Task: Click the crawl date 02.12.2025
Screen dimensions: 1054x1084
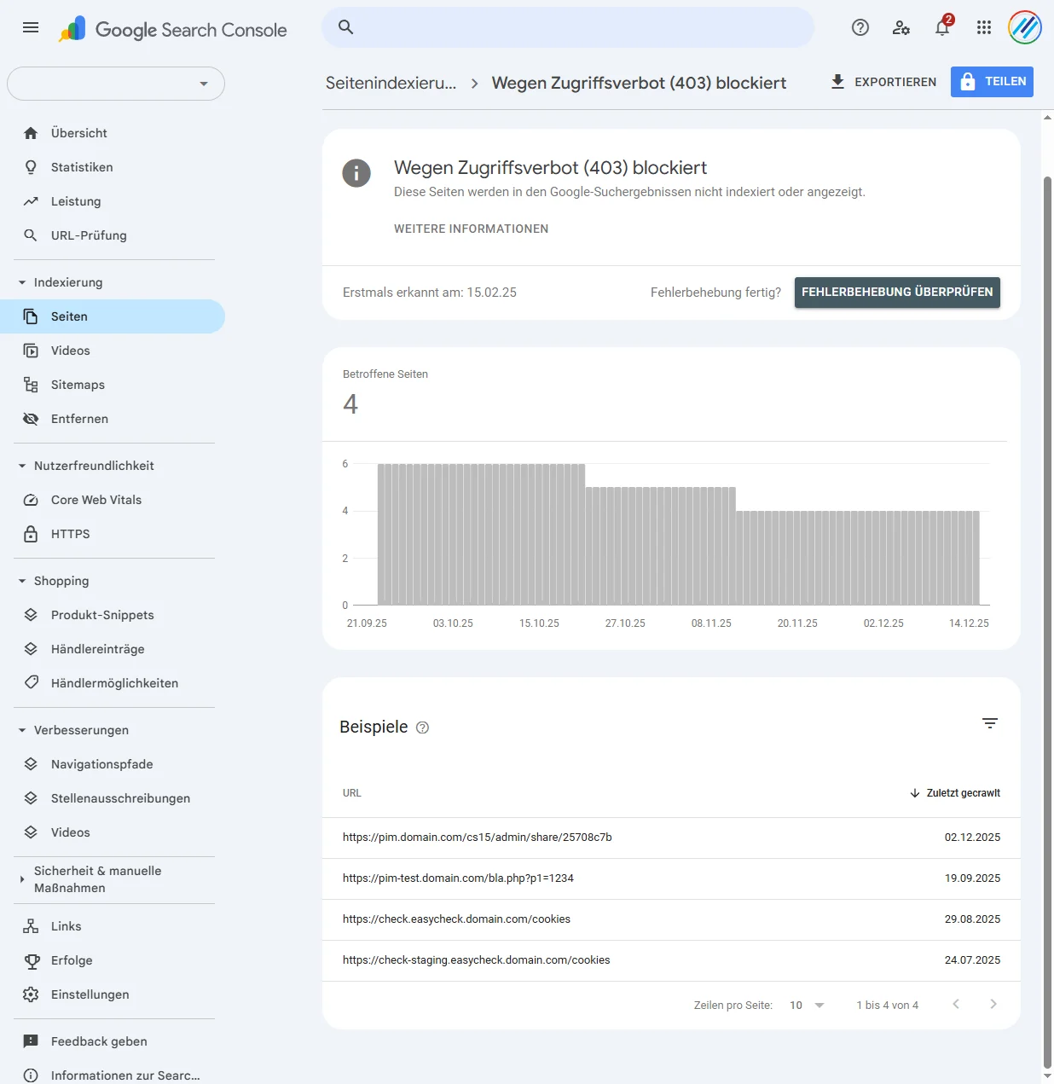Action: click(x=972, y=838)
